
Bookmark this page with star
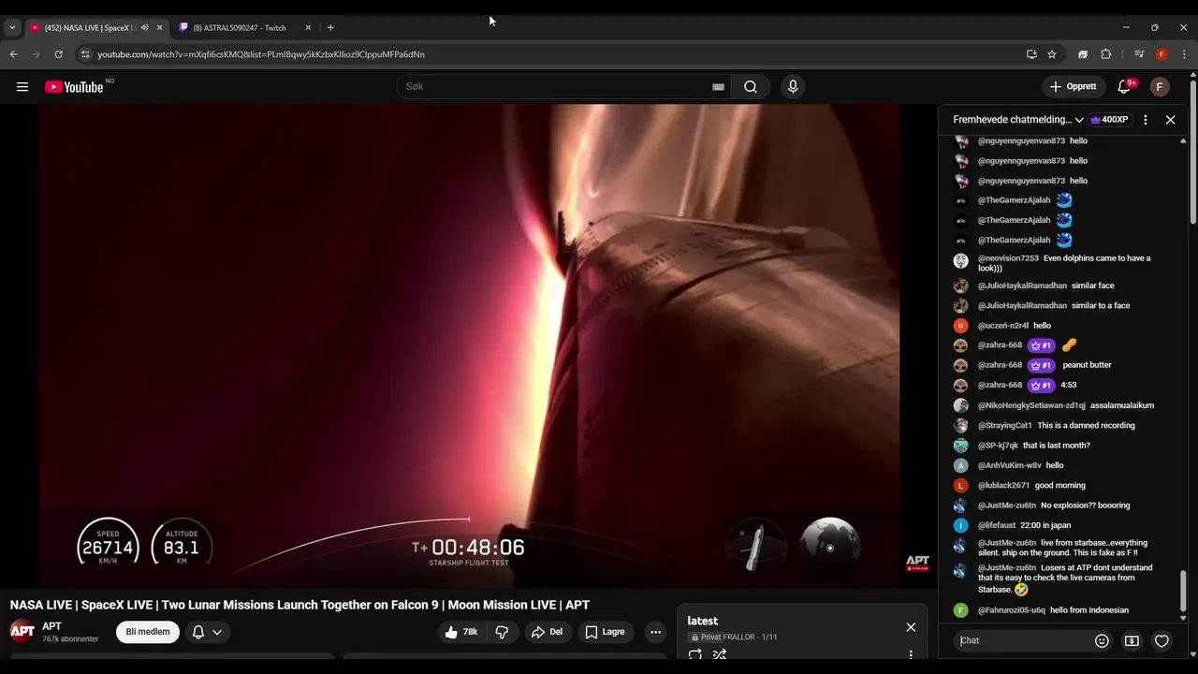pos(1052,54)
